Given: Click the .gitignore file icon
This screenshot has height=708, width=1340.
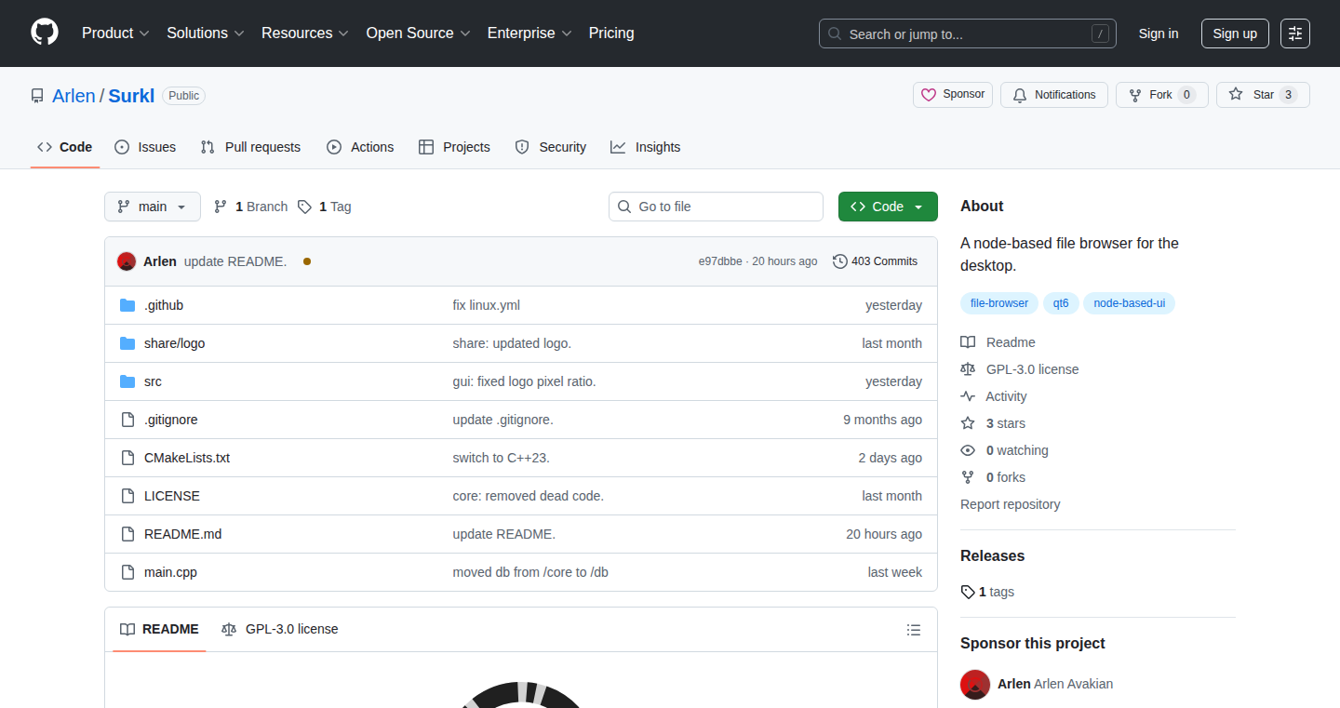Looking at the screenshot, I should [127, 420].
